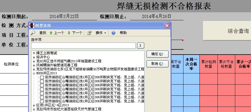Expand the 焊工上岗考试 tree node
Image resolution: width=251 pixels, height=112 pixels.
(34, 53)
